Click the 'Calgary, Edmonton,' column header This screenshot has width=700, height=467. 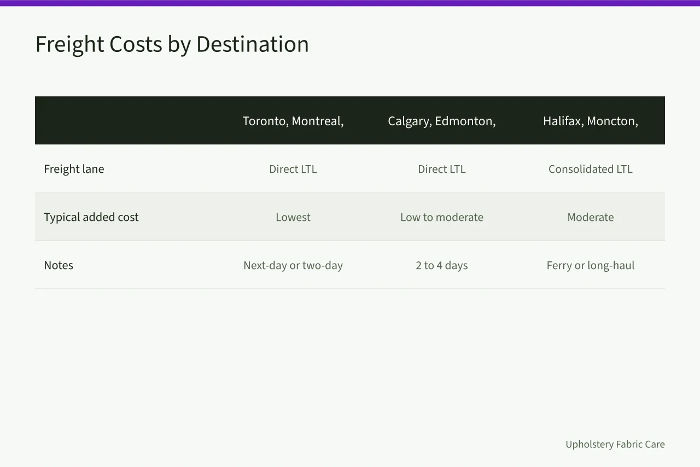tap(442, 121)
